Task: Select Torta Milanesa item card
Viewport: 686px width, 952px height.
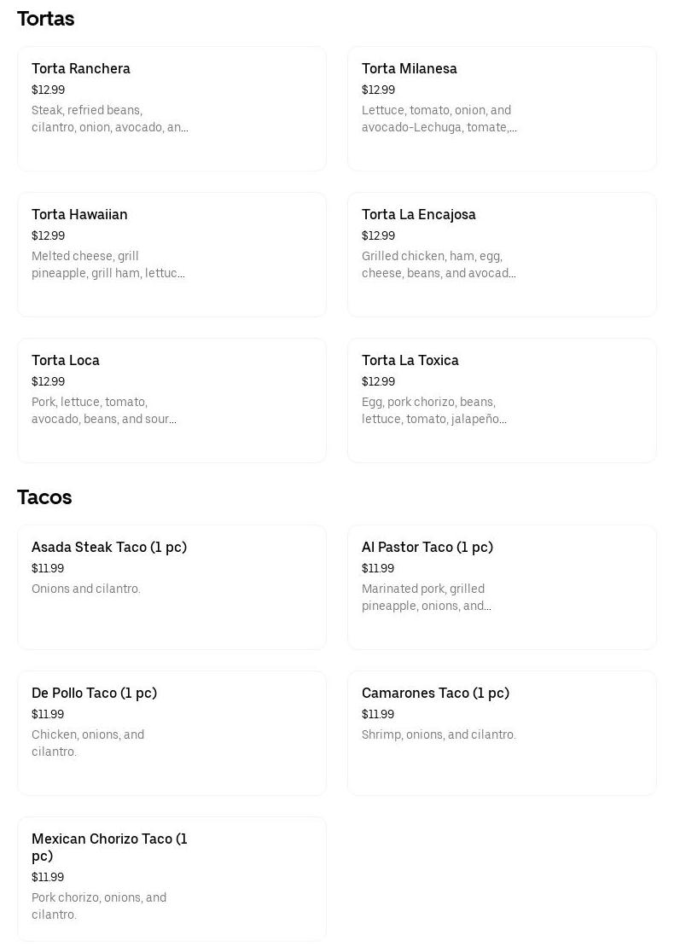Action: [x=502, y=108]
